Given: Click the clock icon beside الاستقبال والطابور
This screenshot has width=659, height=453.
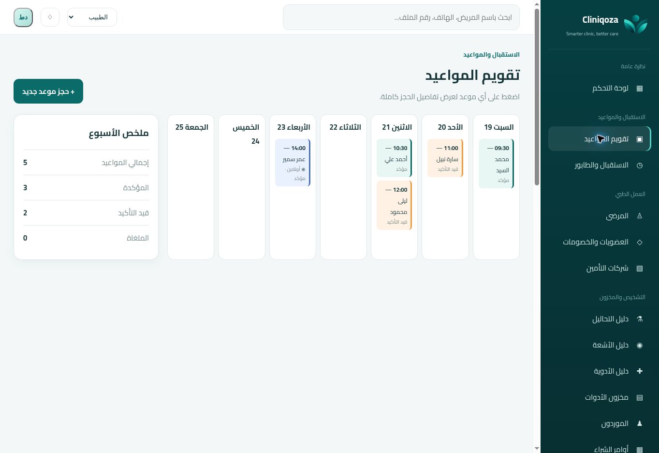Looking at the screenshot, I should pos(640,165).
